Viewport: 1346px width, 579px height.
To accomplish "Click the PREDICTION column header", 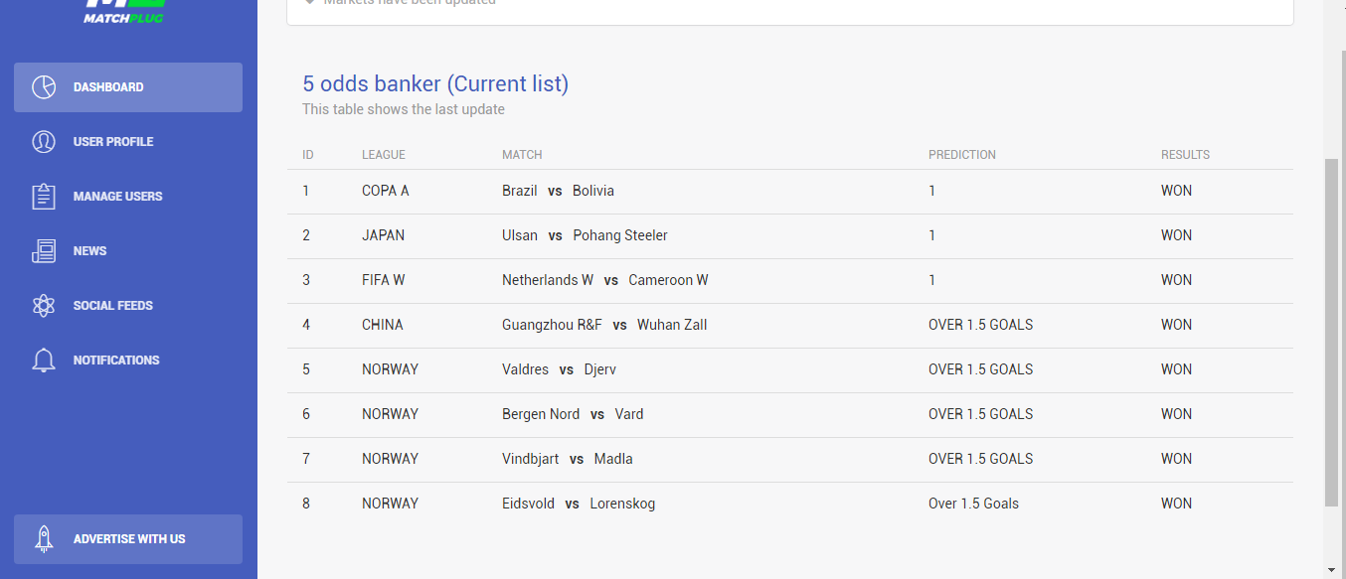I will click(x=962, y=155).
